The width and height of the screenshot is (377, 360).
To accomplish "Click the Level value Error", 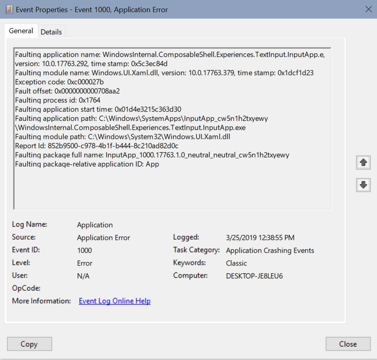I will click(85, 263).
